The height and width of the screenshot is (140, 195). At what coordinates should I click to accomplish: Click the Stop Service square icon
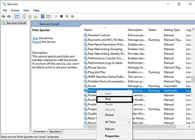coord(61,16)
